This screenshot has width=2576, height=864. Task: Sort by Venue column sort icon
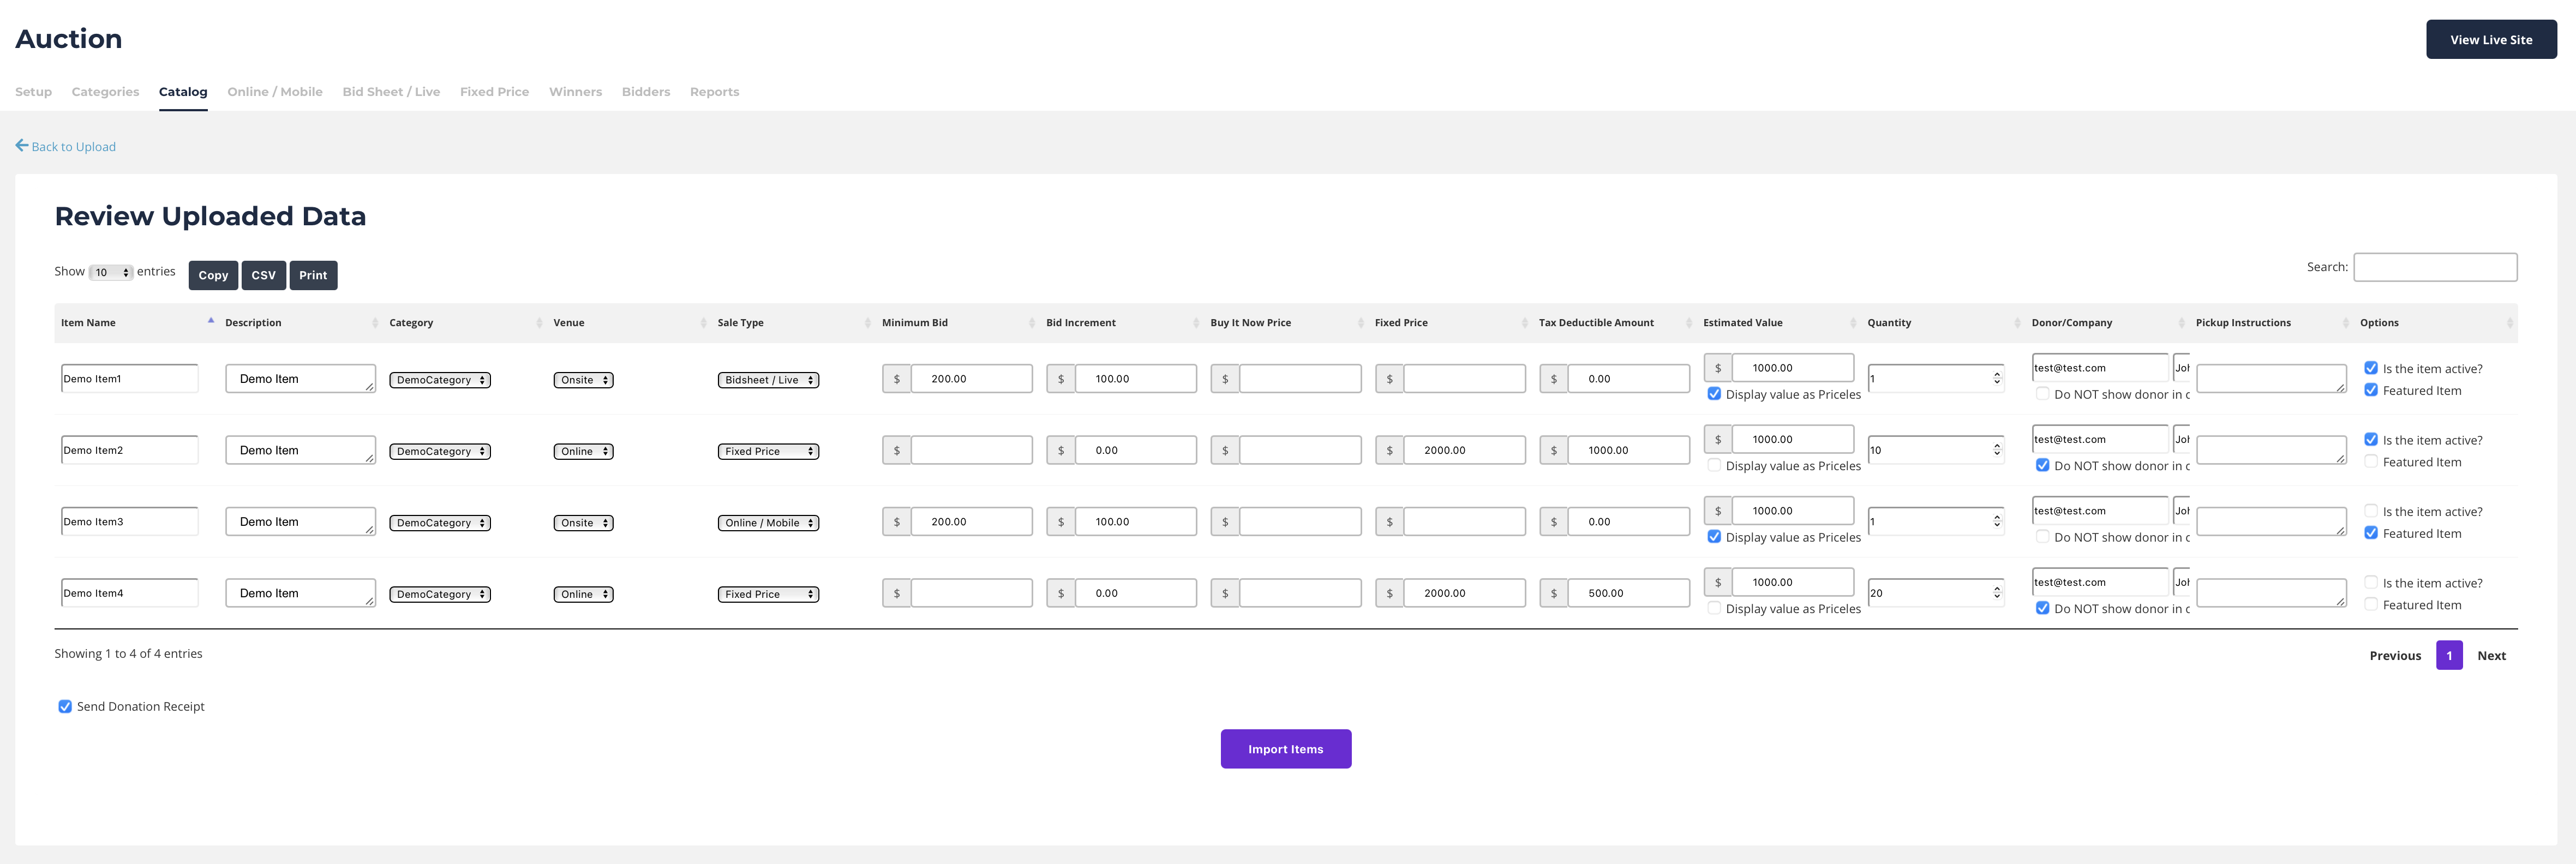(x=703, y=323)
